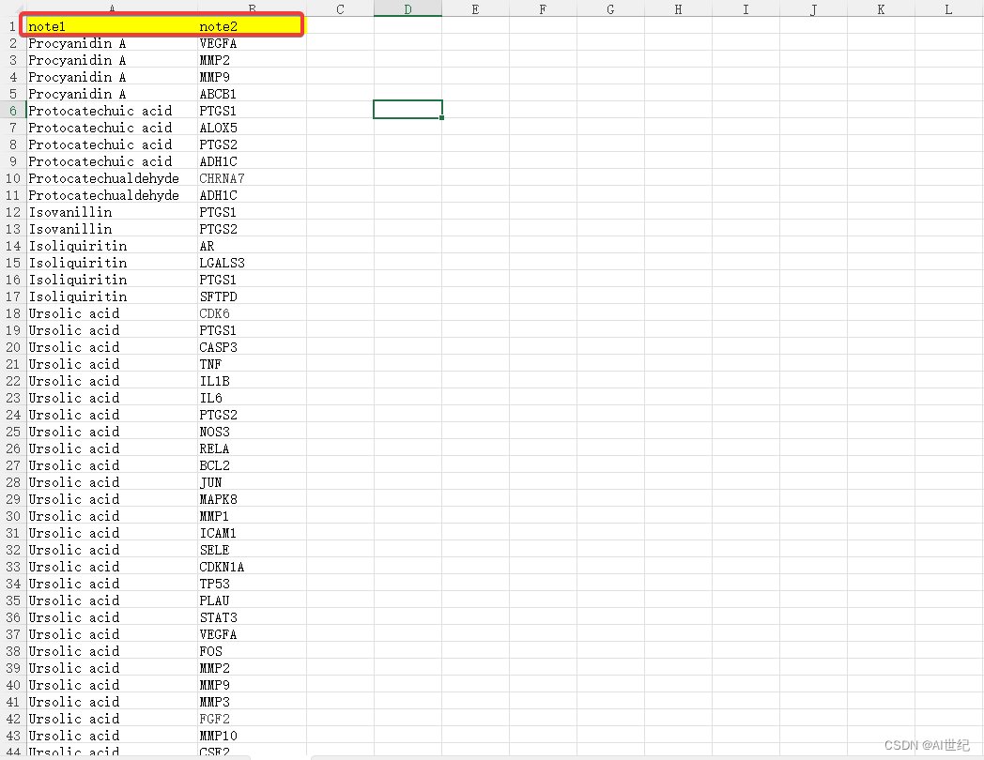Viewport: 984px width, 760px height.
Task: Click column C header
Action: (340, 8)
